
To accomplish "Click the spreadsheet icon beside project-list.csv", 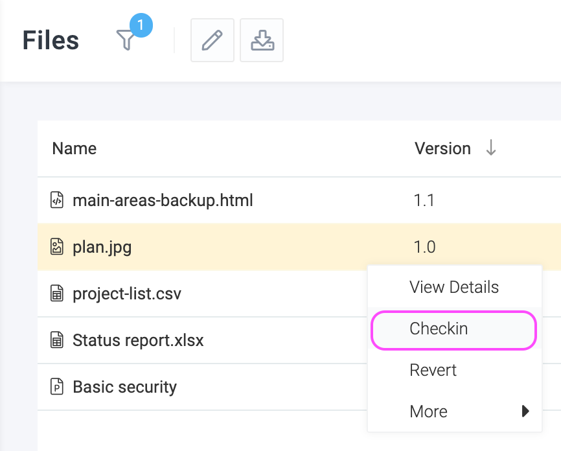I will pos(56,294).
